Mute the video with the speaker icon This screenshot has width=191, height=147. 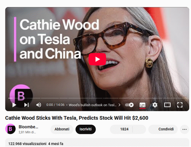pos(39,105)
